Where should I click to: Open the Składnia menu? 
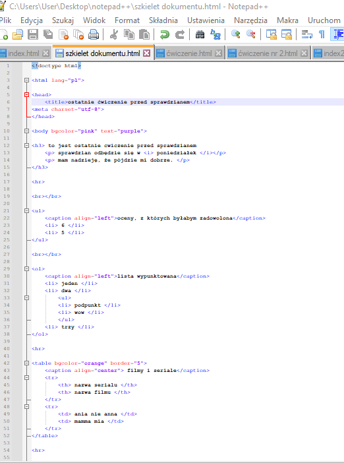click(x=163, y=20)
